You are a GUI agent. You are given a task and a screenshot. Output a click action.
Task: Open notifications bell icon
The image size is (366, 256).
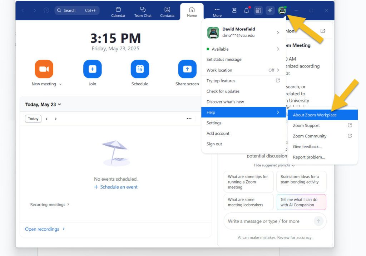point(246,11)
